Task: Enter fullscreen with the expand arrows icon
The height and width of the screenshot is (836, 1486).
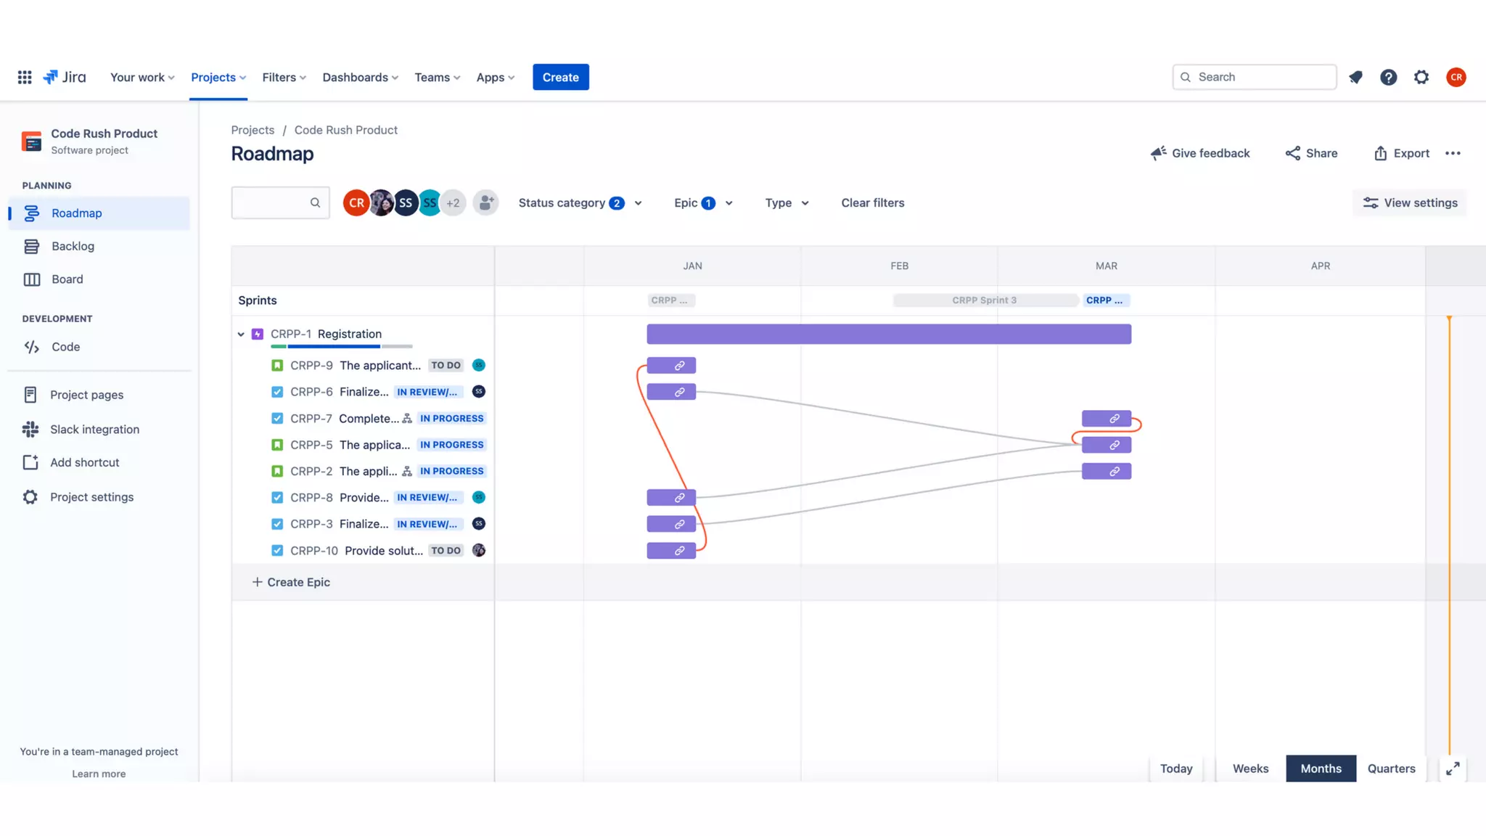Action: (1453, 769)
